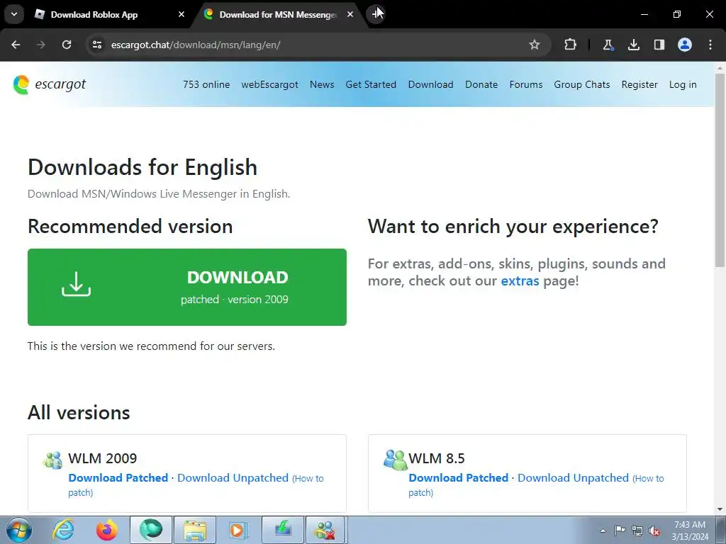Click the escargot logo
This screenshot has width=726, height=544.
coord(50,85)
